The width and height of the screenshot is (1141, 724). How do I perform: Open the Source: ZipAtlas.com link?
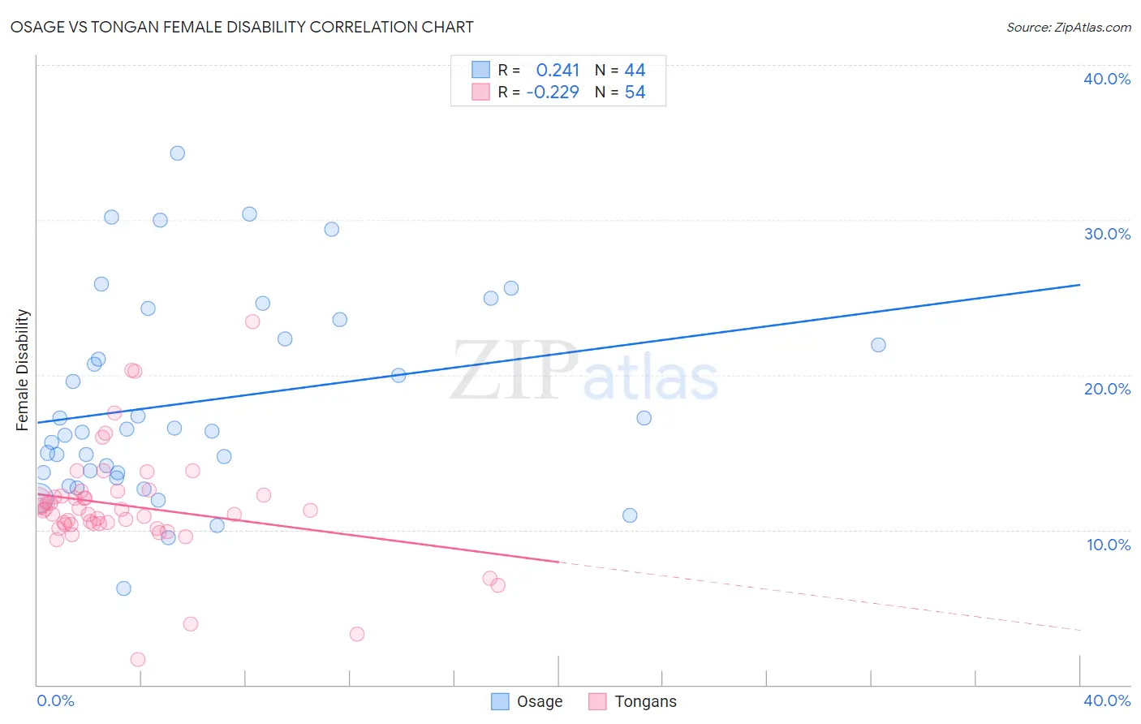[x=1069, y=27]
